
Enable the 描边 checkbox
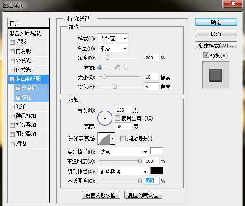[12, 144]
